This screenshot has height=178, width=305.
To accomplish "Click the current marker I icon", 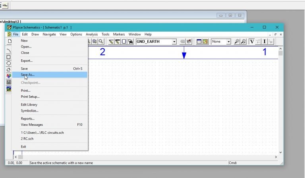I will 264,42.
